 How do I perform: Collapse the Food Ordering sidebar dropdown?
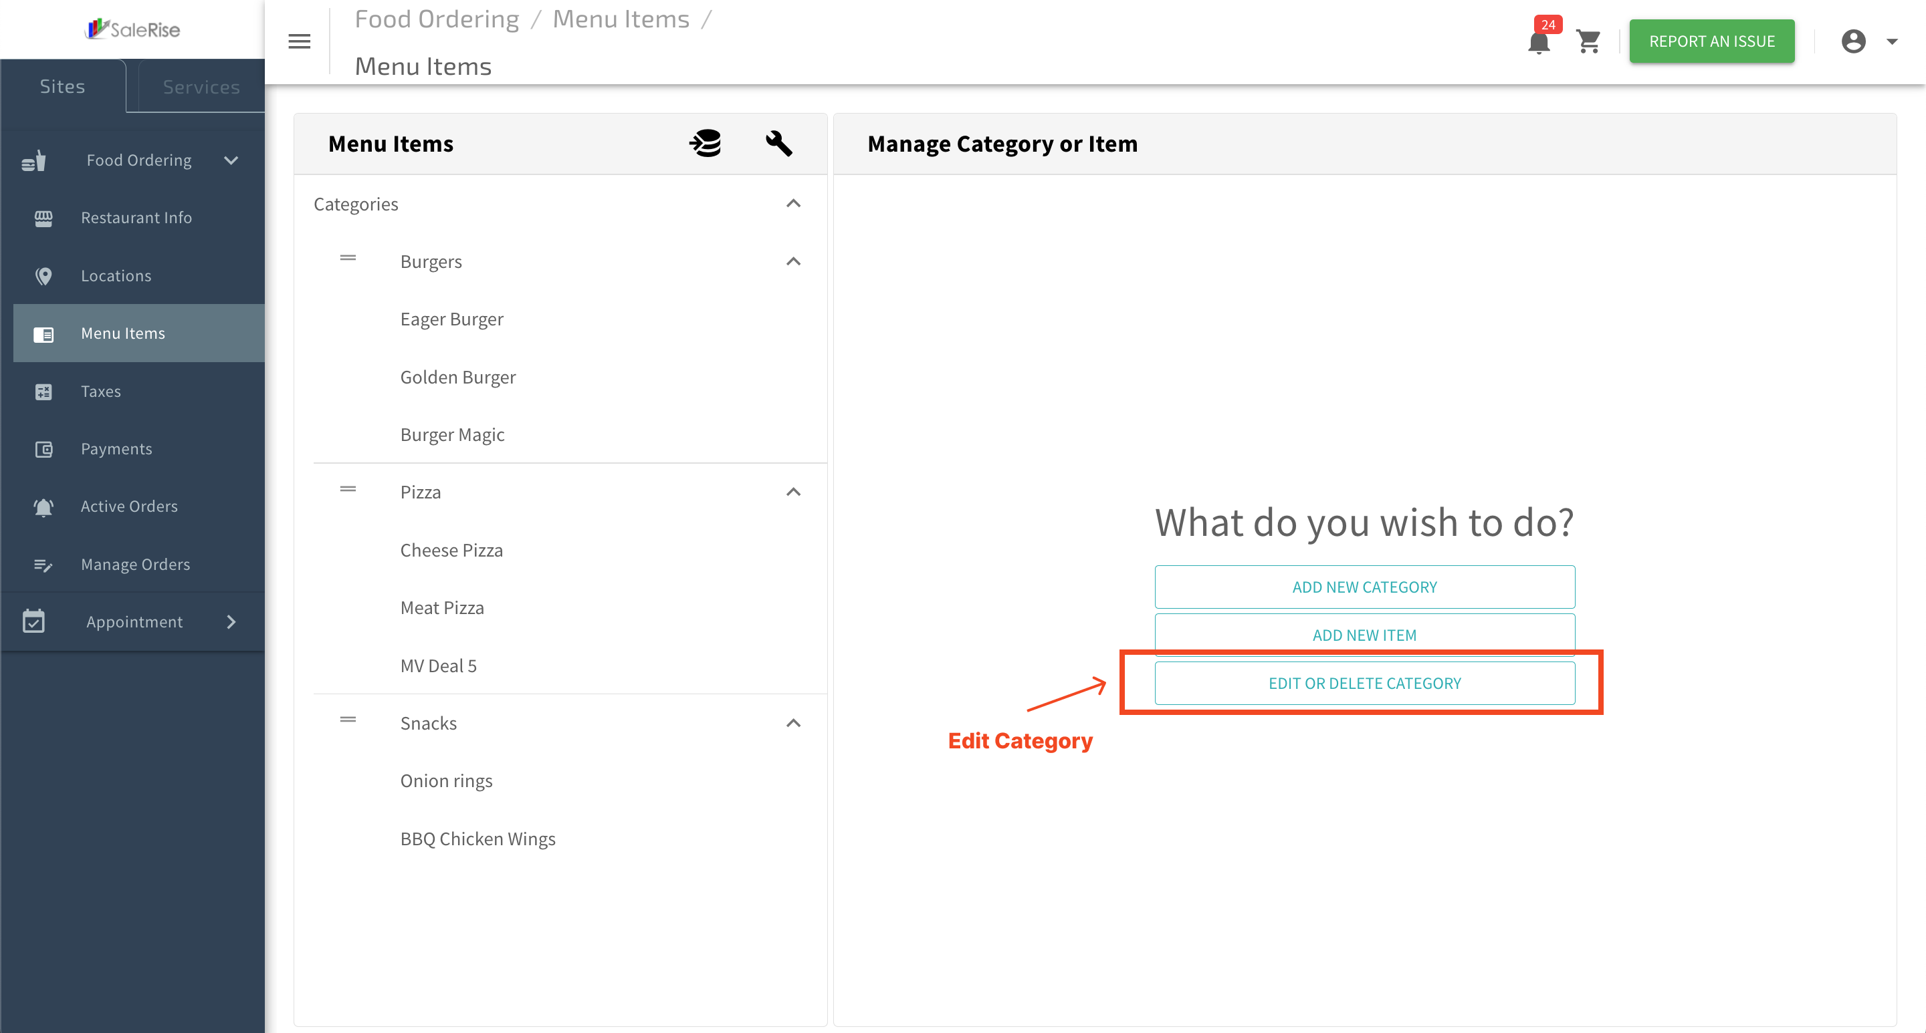pyautogui.click(x=231, y=160)
